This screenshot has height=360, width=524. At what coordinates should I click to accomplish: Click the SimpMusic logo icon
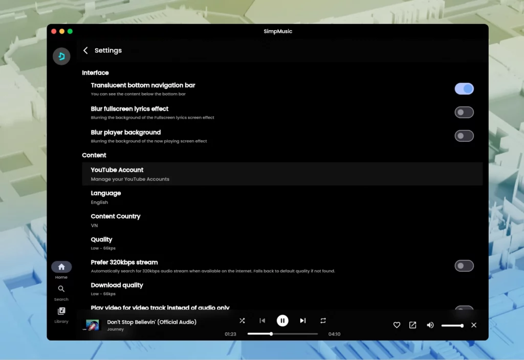61,56
